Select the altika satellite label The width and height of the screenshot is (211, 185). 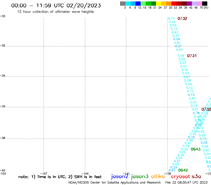(158, 176)
